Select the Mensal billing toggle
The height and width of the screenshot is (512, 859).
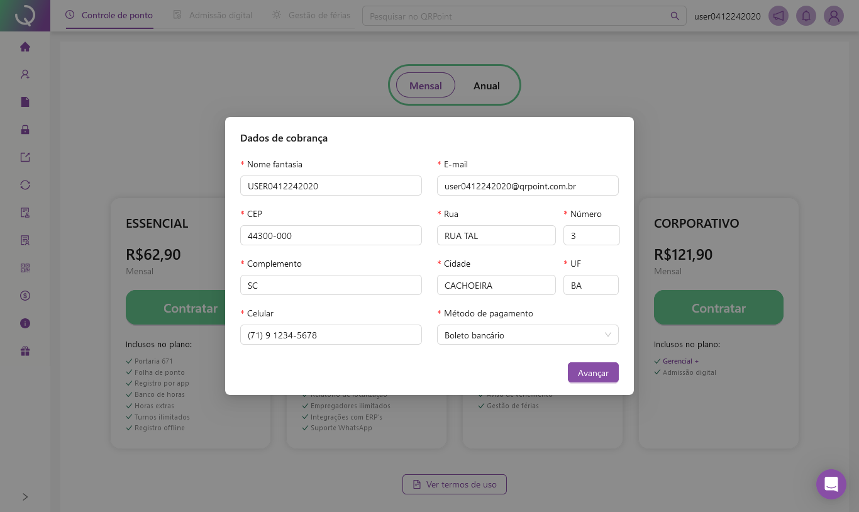pos(425,86)
